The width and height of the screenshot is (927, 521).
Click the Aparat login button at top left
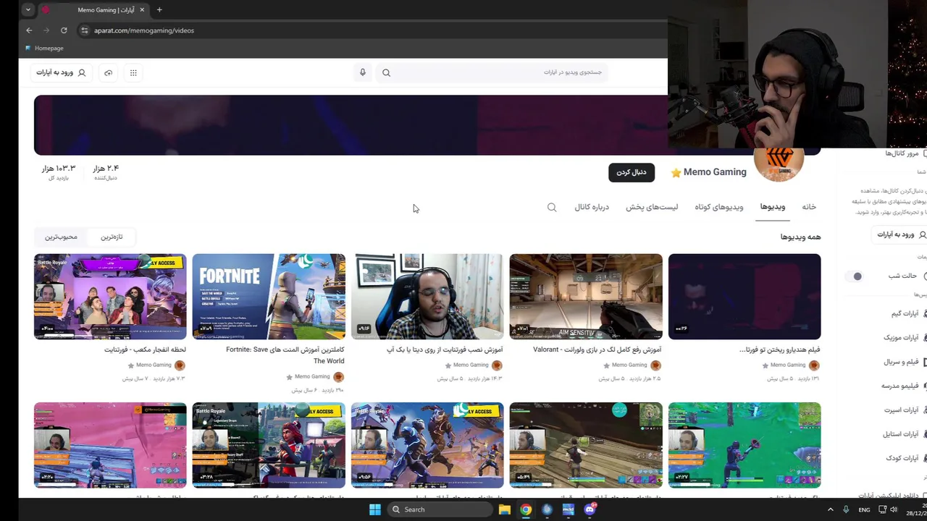62,72
